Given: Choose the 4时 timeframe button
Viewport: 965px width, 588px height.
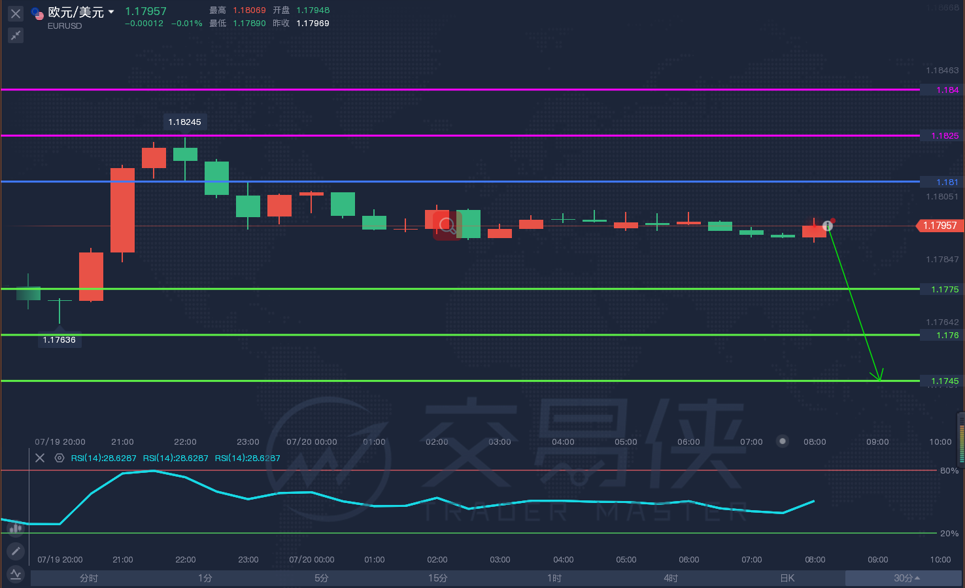Looking at the screenshot, I should pyautogui.click(x=671, y=578).
